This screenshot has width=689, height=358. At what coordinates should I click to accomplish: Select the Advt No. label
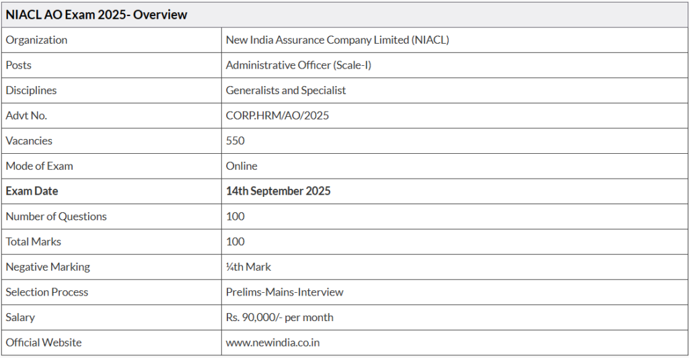[x=26, y=116]
